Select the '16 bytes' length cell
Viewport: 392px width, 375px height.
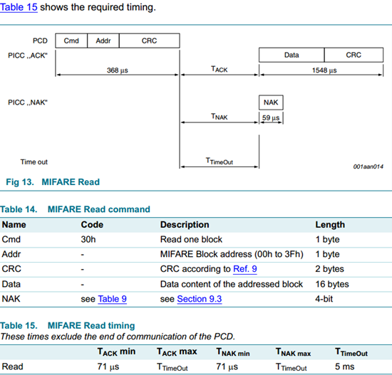332,284
